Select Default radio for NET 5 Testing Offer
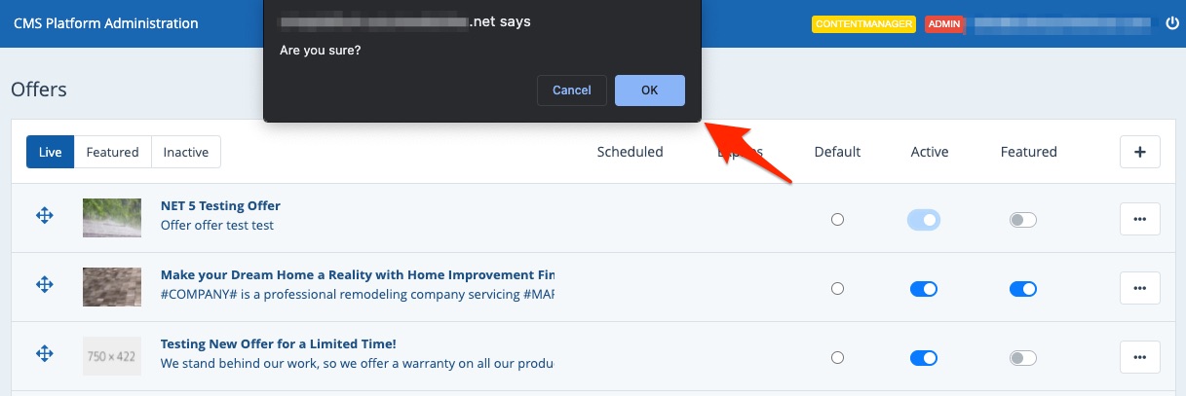The width and height of the screenshot is (1186, 396). coord(837,220)
